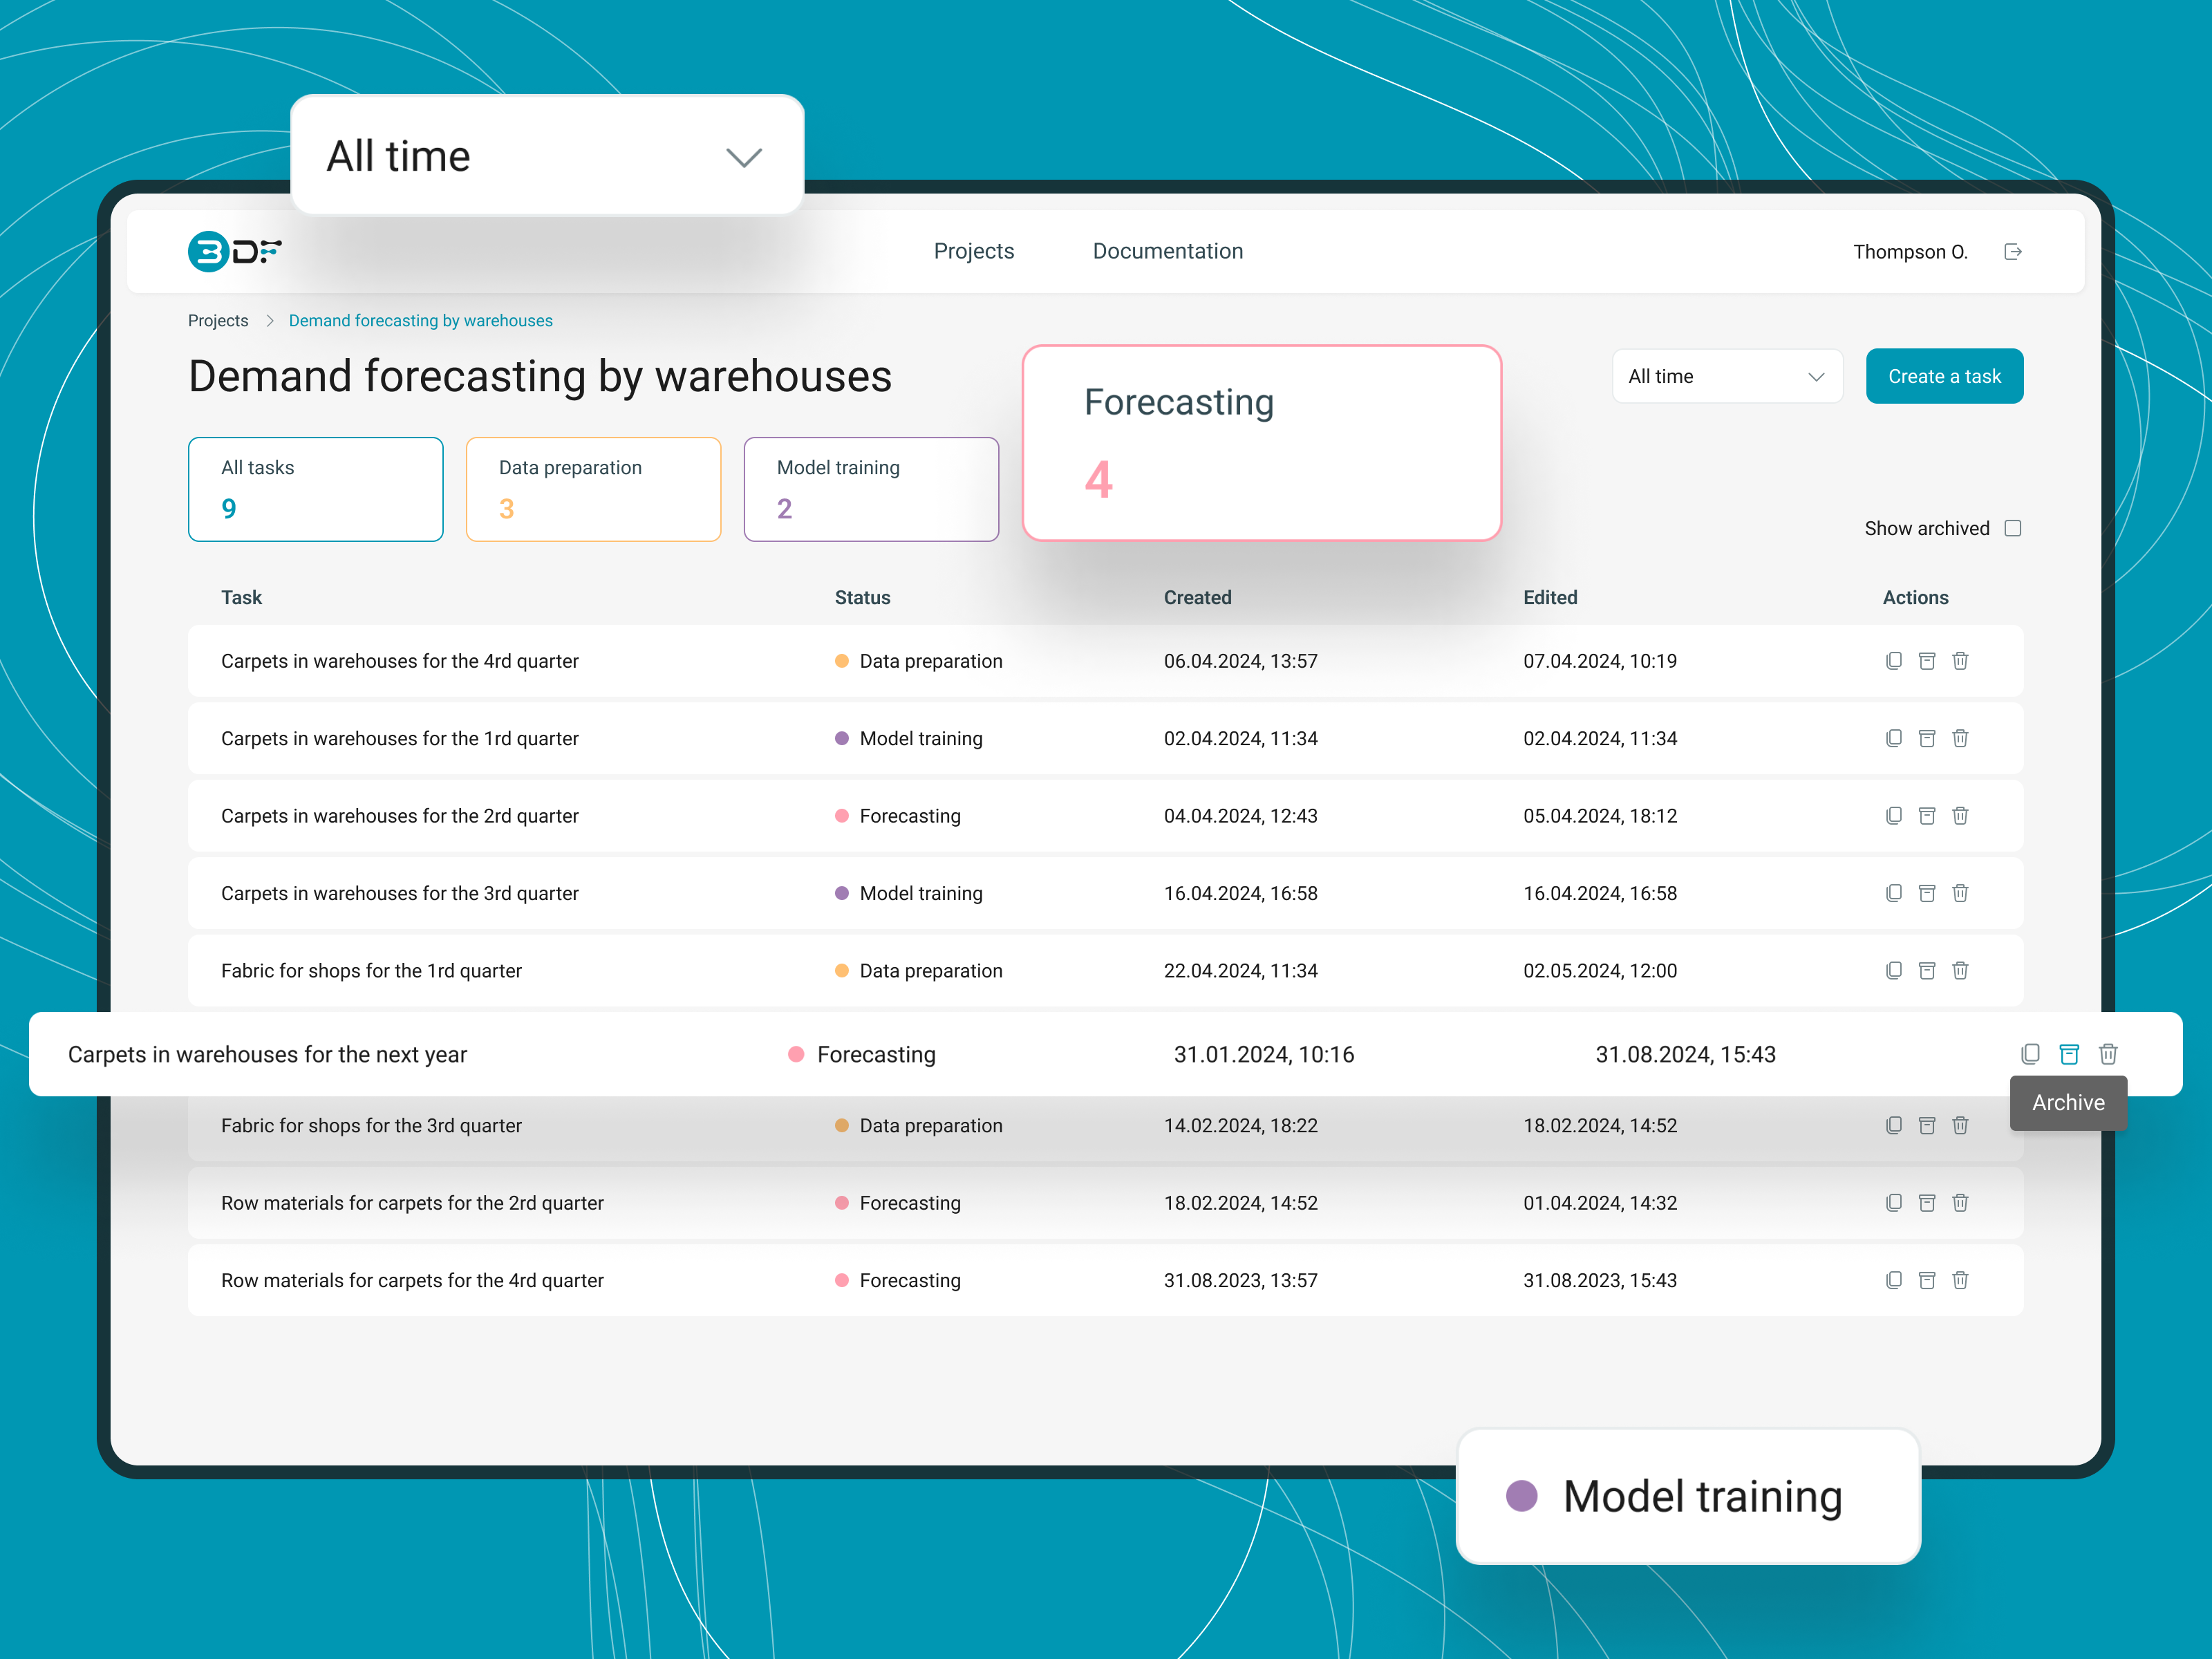
Task: Enable the Show archived checkbox
Action: point(2013,528)
